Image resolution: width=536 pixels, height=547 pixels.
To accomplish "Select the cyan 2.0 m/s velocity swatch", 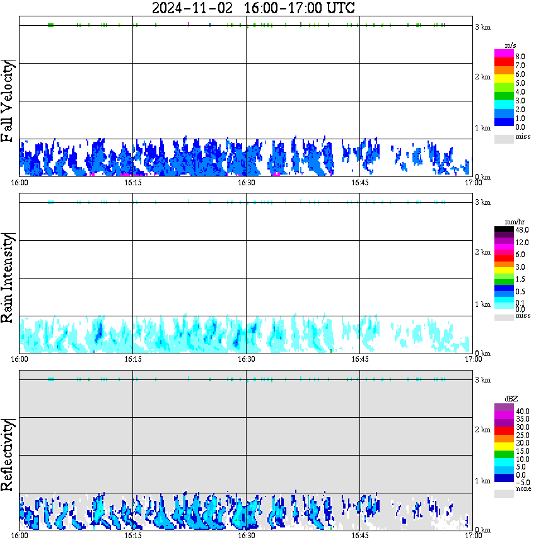I will (x=504, y=105).
